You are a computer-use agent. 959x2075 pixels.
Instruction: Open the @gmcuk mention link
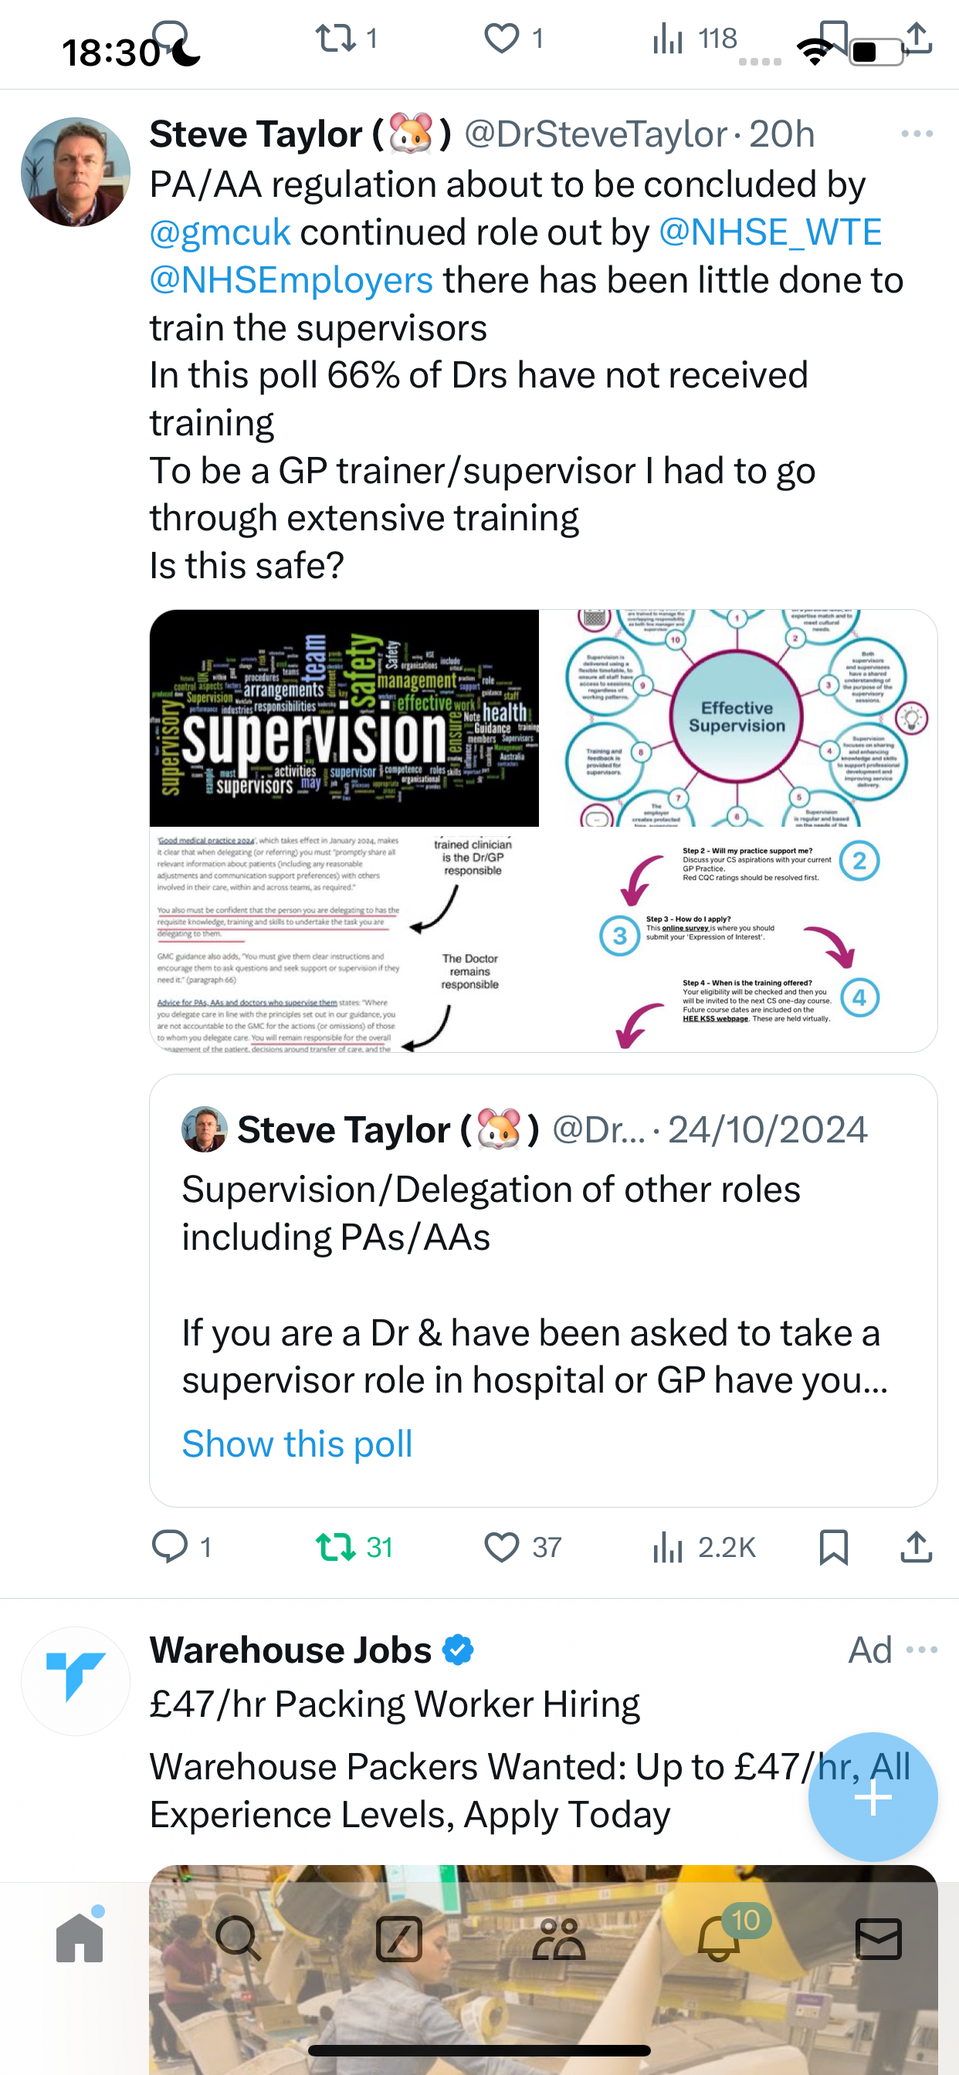coord(220,233)
